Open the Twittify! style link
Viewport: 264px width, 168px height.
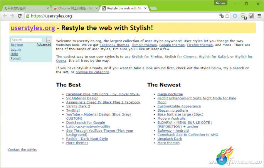click(x=73, y=110)
